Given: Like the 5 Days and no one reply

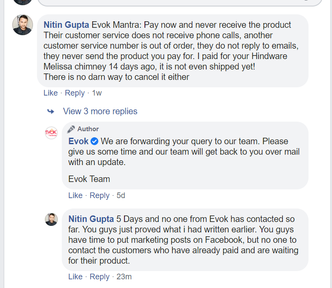Looking at the screenshot, I should tap(75, 277).
